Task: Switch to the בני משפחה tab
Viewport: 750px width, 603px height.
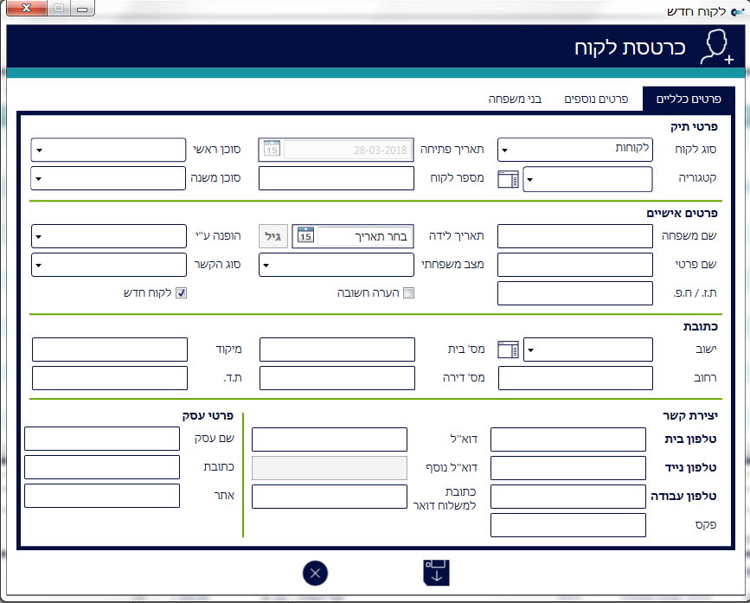Action: (x=515, y=99)
